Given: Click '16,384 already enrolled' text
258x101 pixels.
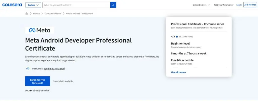Looking at the screenshot, I should click(x=37, y=90).
